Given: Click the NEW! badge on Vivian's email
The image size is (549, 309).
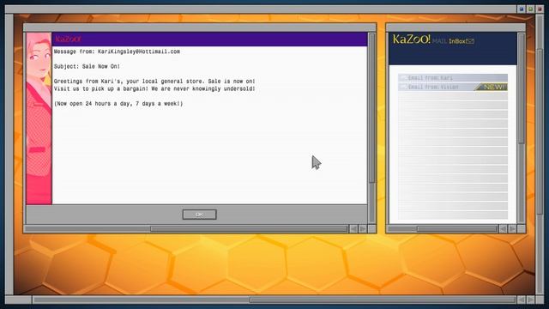Looking at the screenshot, I should pos(492,87).
